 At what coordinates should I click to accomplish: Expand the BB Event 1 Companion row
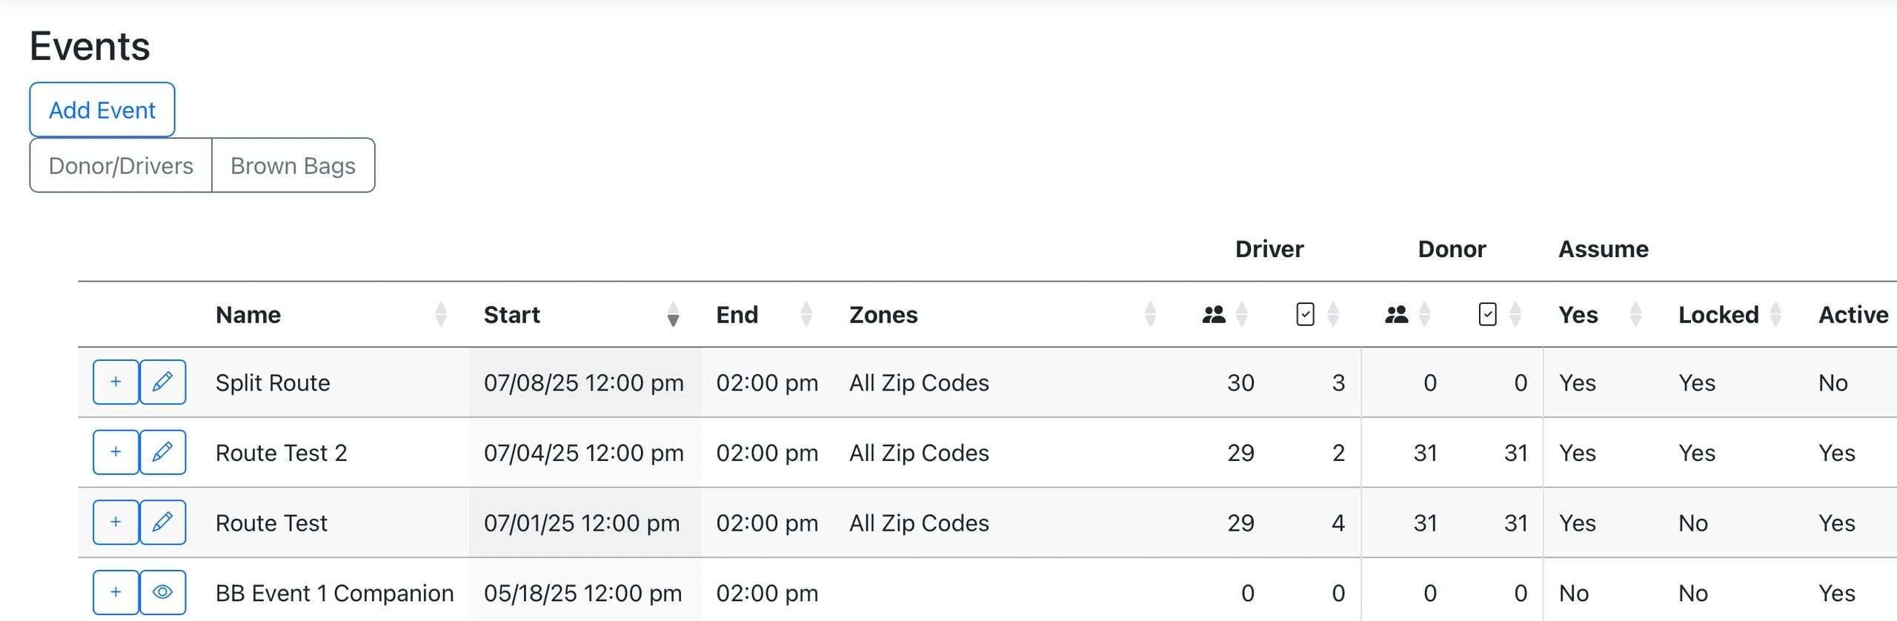point(116,592)
